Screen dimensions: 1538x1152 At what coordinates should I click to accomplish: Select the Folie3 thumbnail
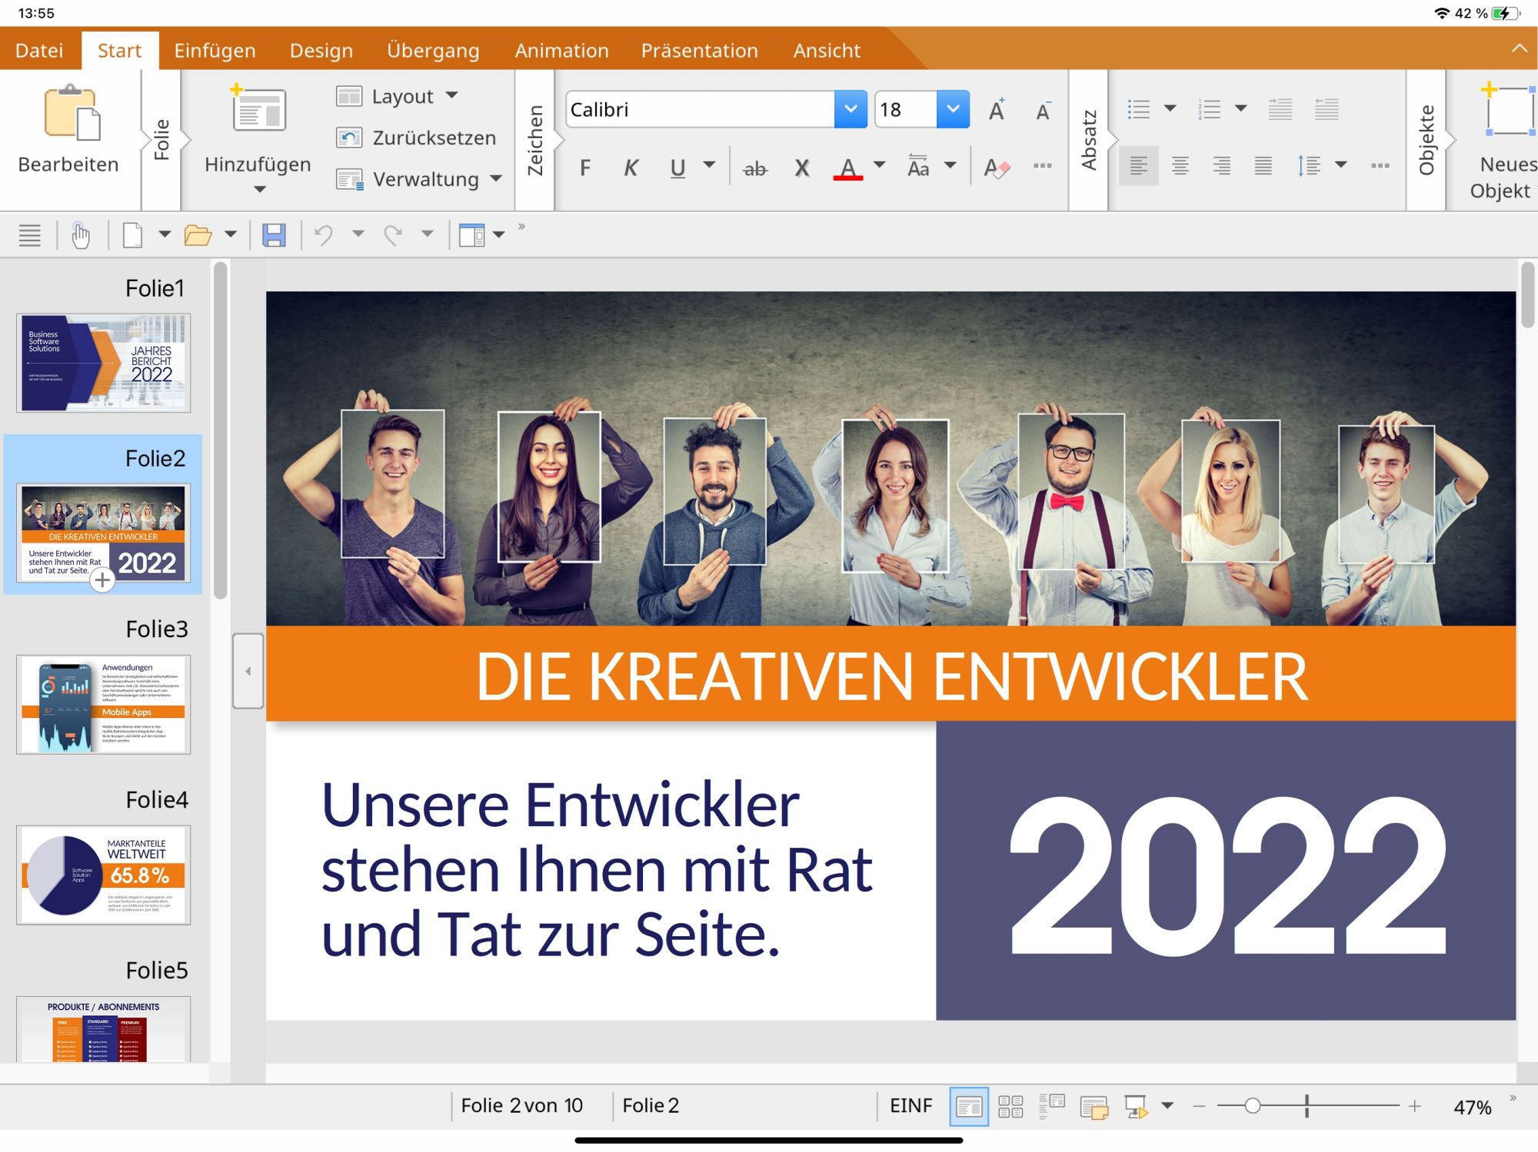(104, 704)
